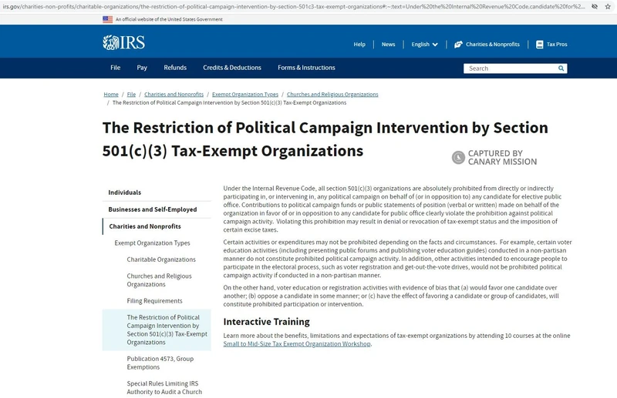
Task: Open the Forms & Instructions menu
Action: click(x=306, y=68)
